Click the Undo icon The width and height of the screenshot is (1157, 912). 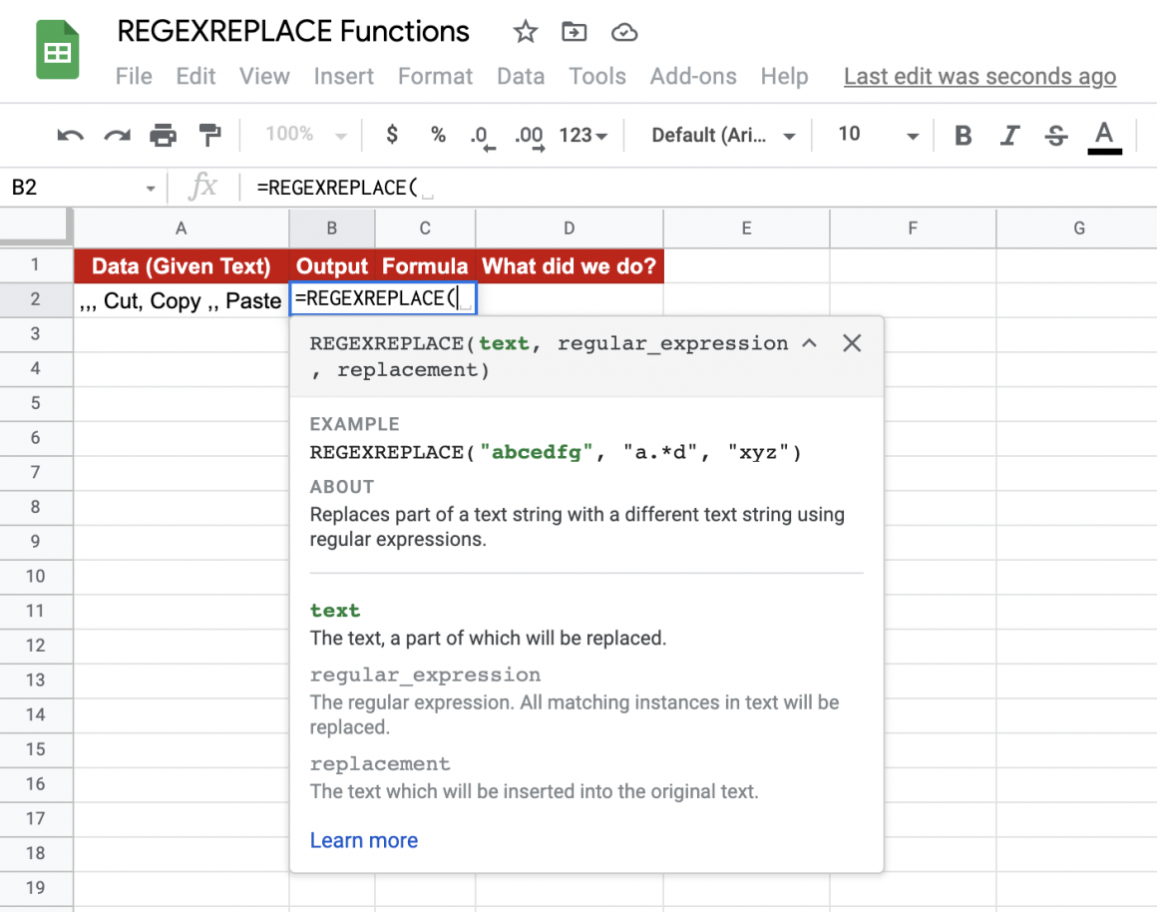(68, 135)
